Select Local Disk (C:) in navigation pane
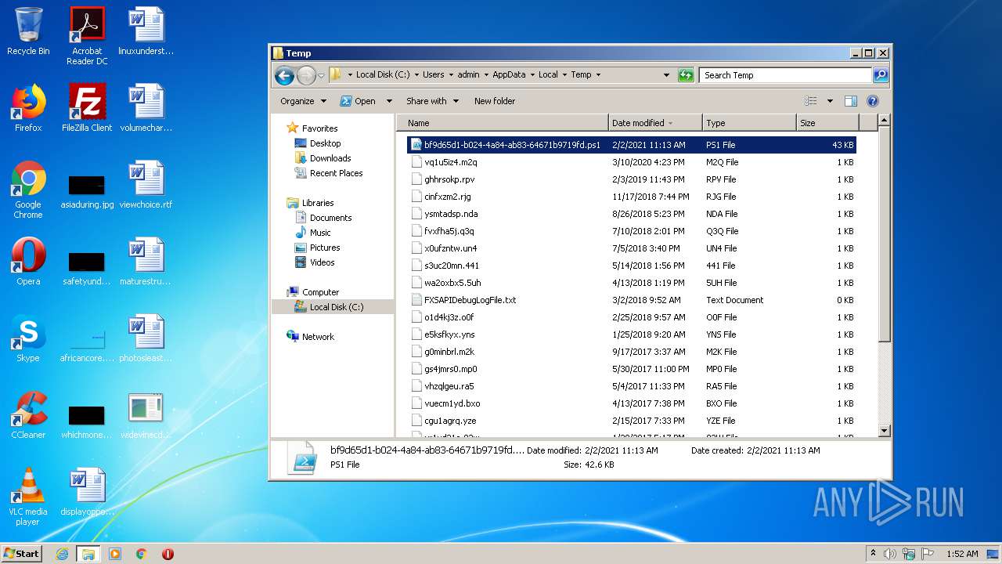The width and height of the screenshot is (1002, 564). (x=336, y=307)
